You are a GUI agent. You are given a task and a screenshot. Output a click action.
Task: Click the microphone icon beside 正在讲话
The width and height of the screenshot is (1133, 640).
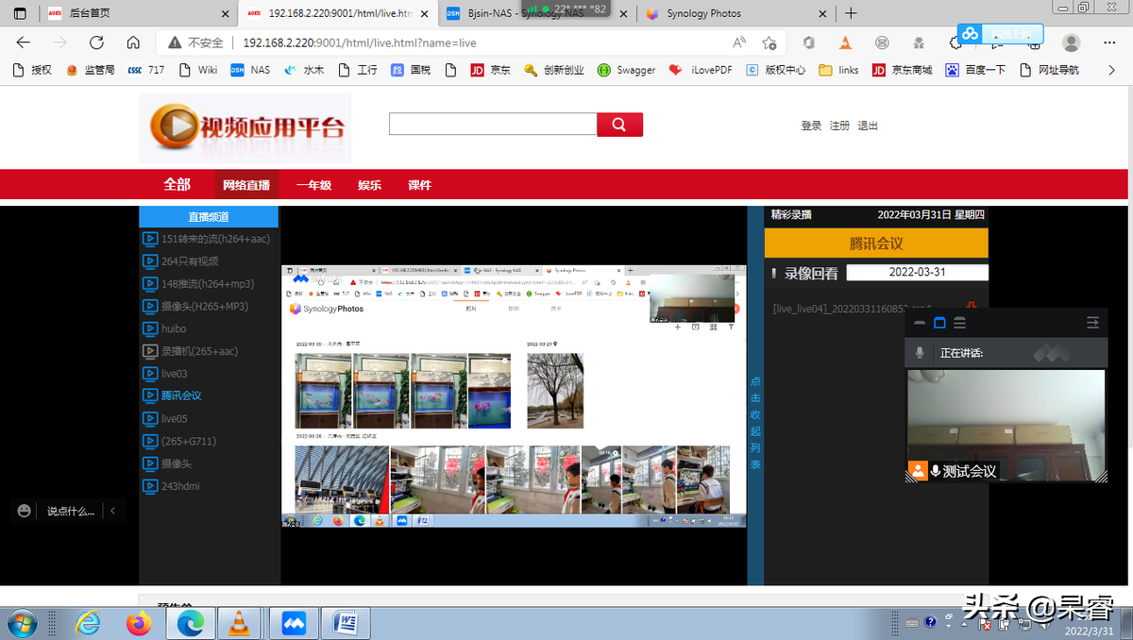(920, 353)
